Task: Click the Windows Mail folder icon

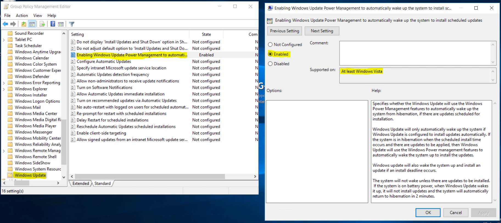Action: (x=10, y=107)
